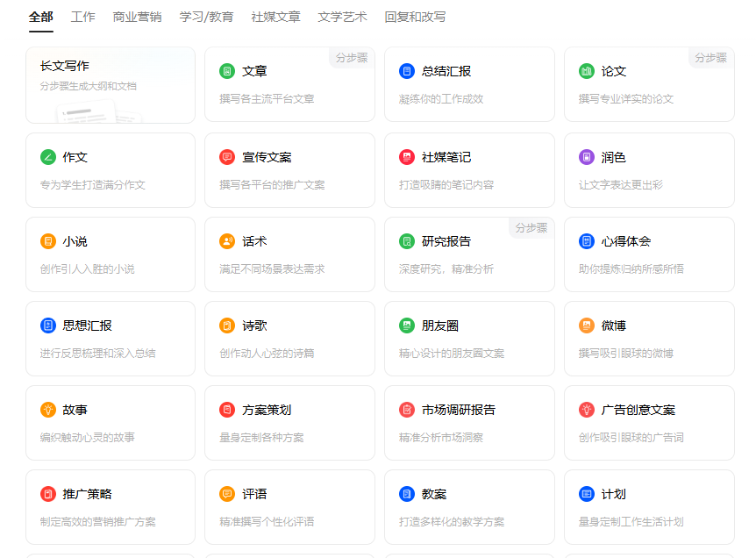Open the 长文写作 long-form writing card
The image size is (756, 558).
coord(111,83)
